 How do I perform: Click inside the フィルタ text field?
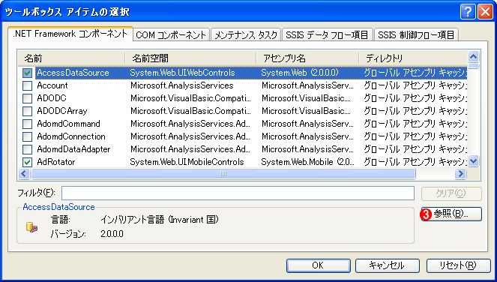[x=238, y=193]
